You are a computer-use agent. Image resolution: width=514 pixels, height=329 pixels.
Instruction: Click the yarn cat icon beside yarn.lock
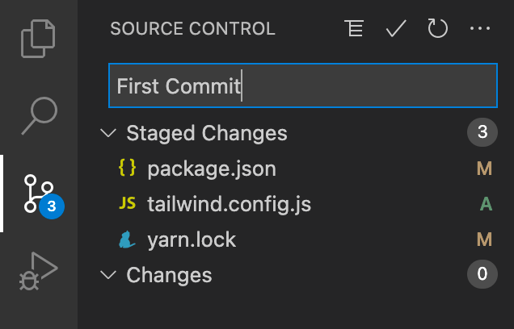(127, 239)
